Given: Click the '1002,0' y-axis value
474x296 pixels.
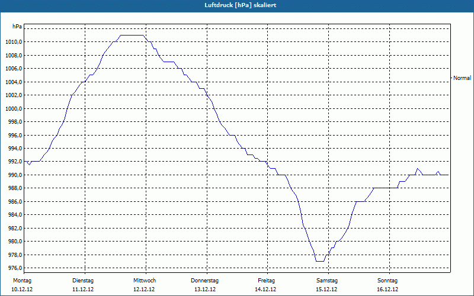Looking at the screenshot, I should tap(14, 95).
